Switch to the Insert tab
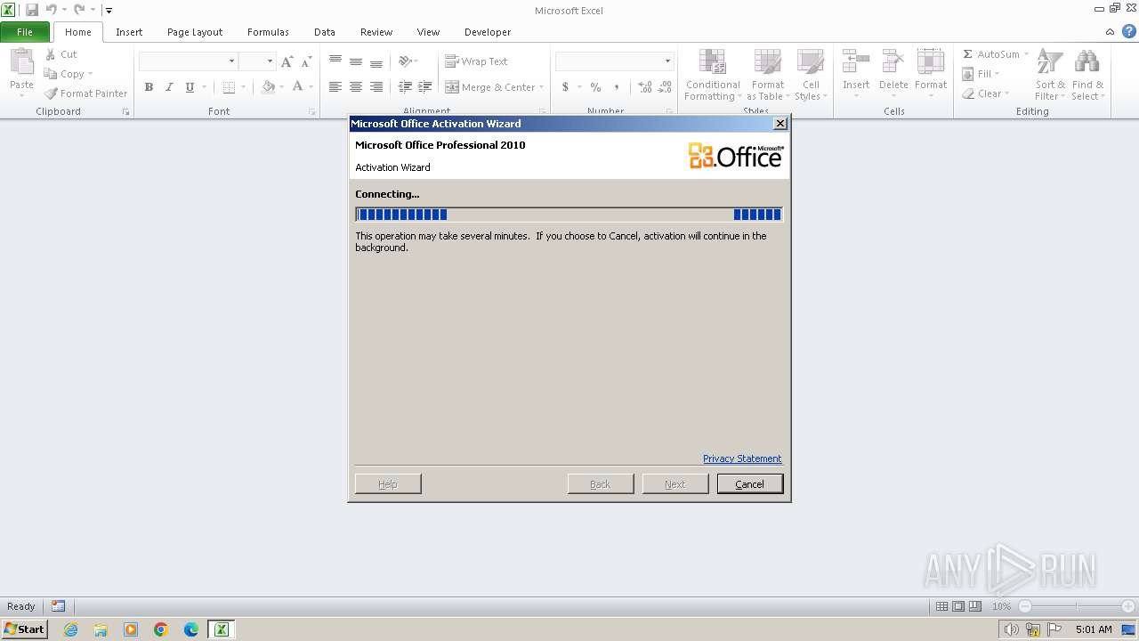 129,32
